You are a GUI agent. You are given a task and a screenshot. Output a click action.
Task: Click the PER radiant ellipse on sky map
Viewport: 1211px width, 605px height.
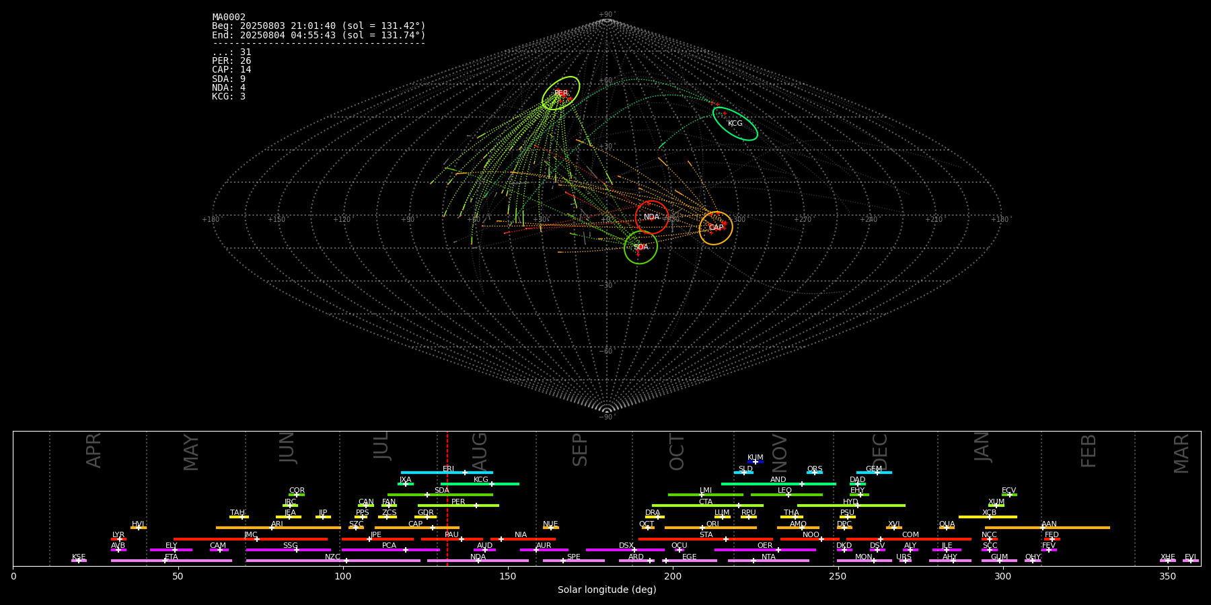(560, 93)
